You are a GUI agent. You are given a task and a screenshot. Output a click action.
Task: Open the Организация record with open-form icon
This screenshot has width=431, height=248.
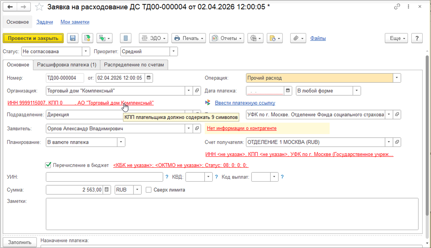pos(197,91)
